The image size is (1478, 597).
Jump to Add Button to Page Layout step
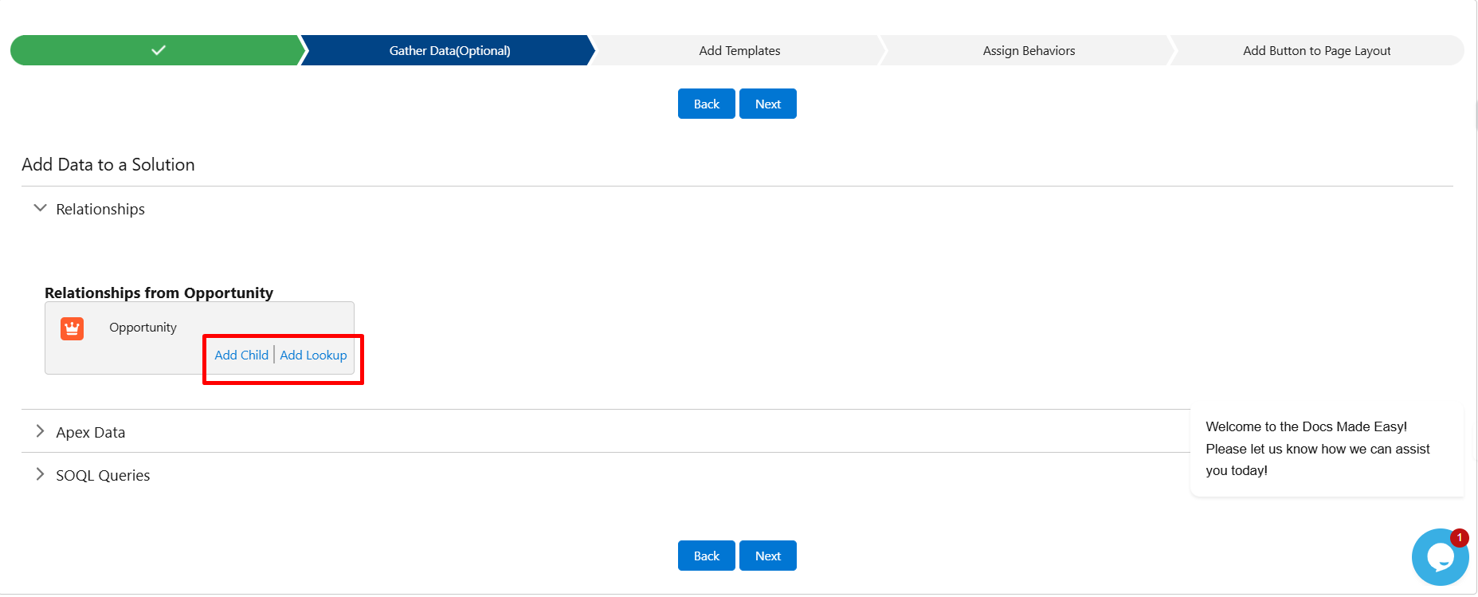(x=1316, y=50)
